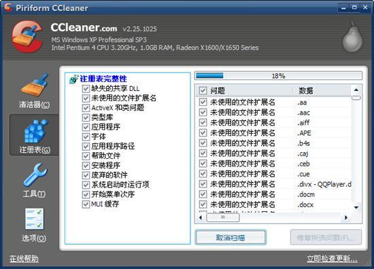Select the .APE data cell
374x269 pixels.
[304, 133]
